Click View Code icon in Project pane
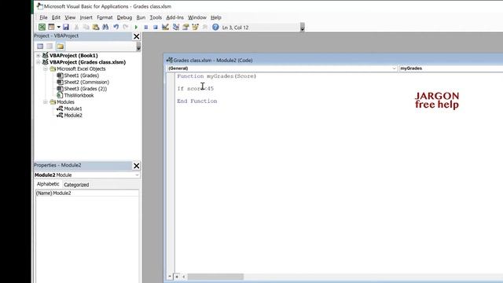Viewport: 503px width, 283px height. coord(40,46)
